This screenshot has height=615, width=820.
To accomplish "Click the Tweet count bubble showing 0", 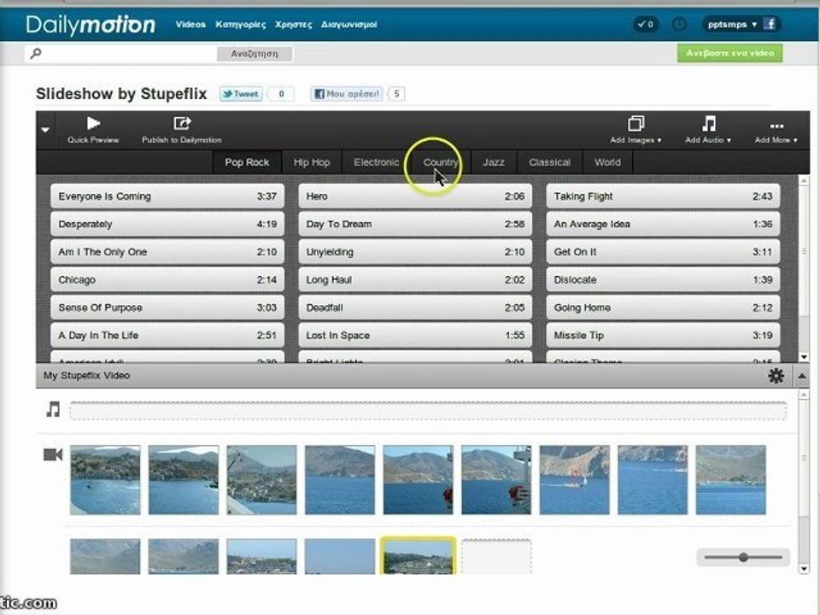I will click(281, 94).
